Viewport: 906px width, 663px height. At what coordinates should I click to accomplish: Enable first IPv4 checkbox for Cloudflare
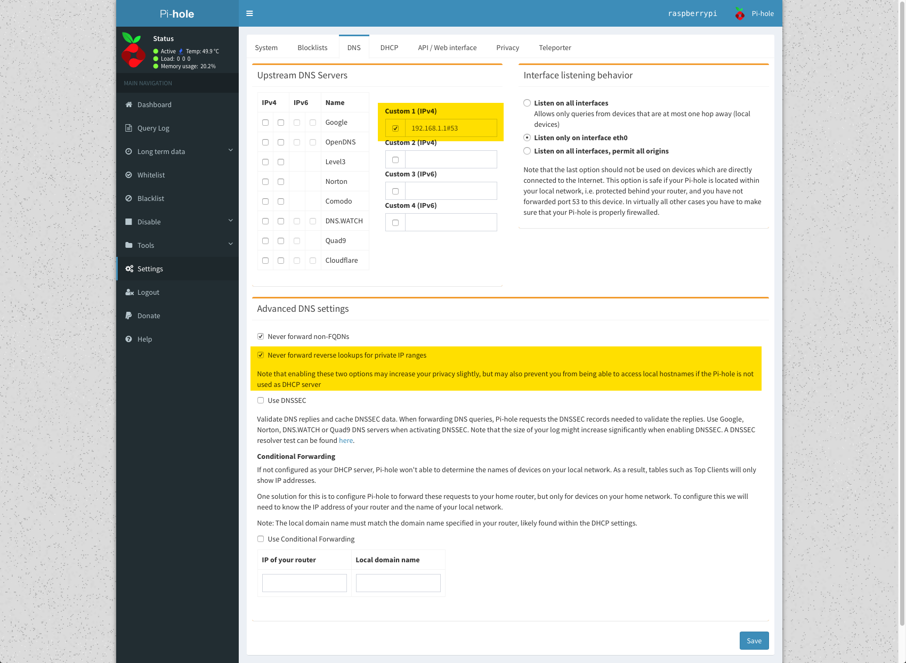265,261
